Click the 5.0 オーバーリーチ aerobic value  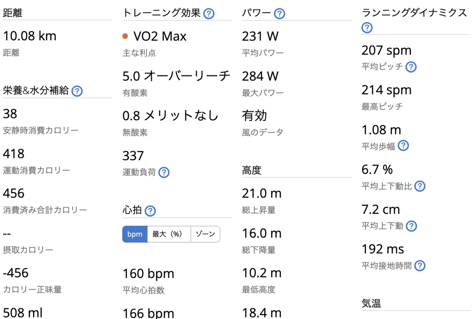click(x=176, y=76)
